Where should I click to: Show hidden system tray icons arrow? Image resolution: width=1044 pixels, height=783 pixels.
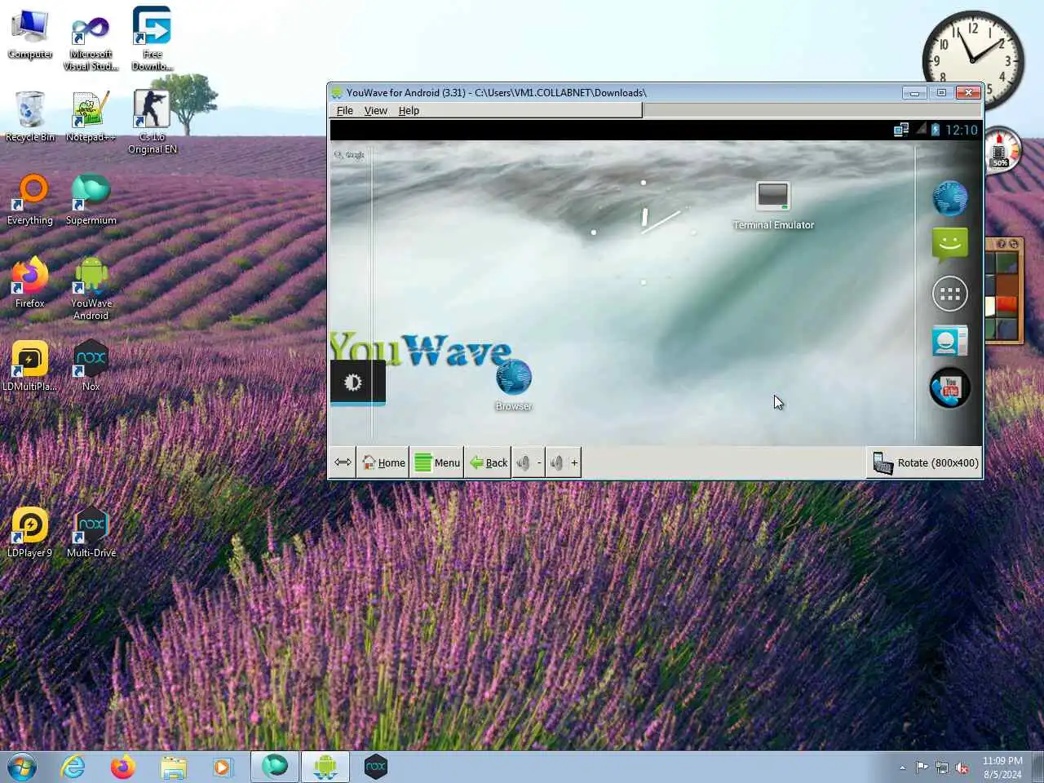pyautogui.click(x=902, y=768)
